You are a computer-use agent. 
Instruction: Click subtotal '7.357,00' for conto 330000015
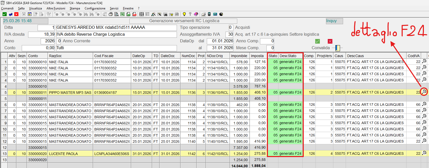239,147
